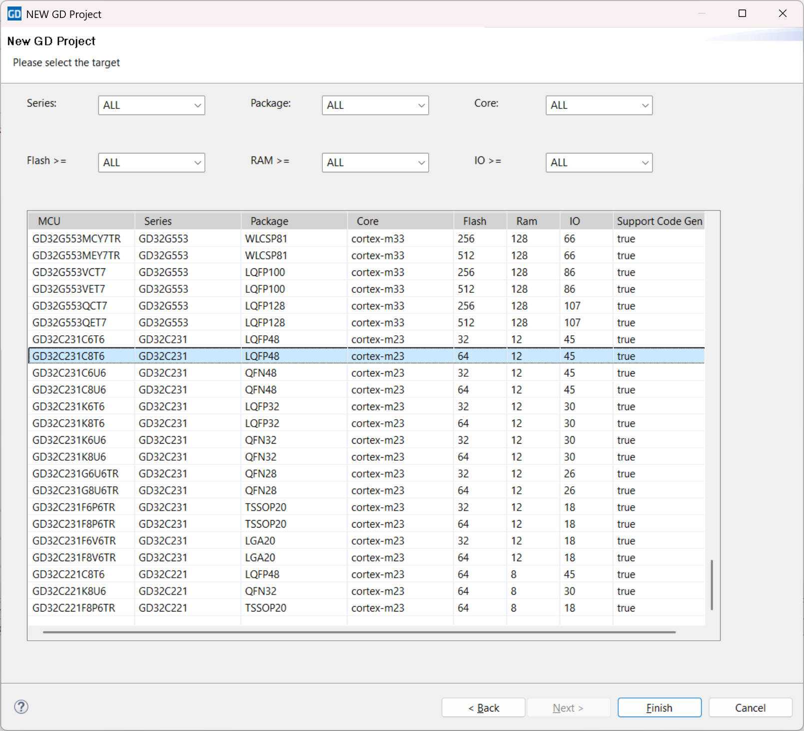Click the horizontal scrollbar below the table
The width and height of the screenshot is (804, 731).
[x=359, y=632]
